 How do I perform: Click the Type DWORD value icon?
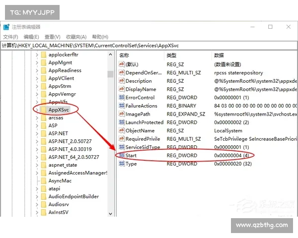click(x=121, y=164)
